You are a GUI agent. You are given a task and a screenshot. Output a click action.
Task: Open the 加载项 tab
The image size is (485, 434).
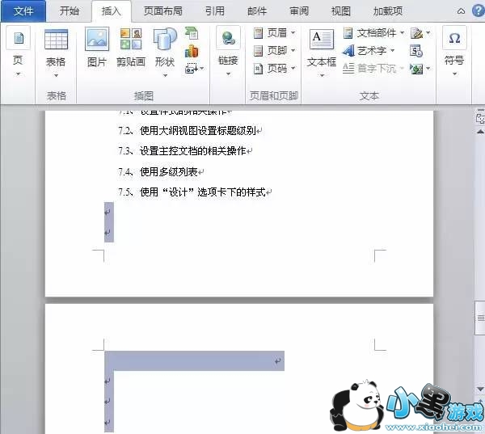coord(388,11)
